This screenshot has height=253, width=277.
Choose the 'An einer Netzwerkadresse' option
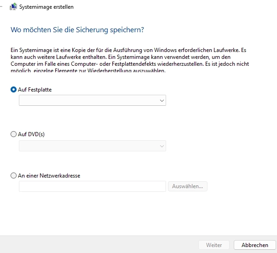14,176
